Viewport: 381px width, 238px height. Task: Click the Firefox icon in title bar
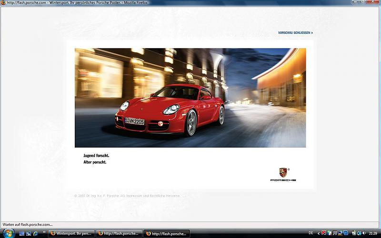(3, 3)
